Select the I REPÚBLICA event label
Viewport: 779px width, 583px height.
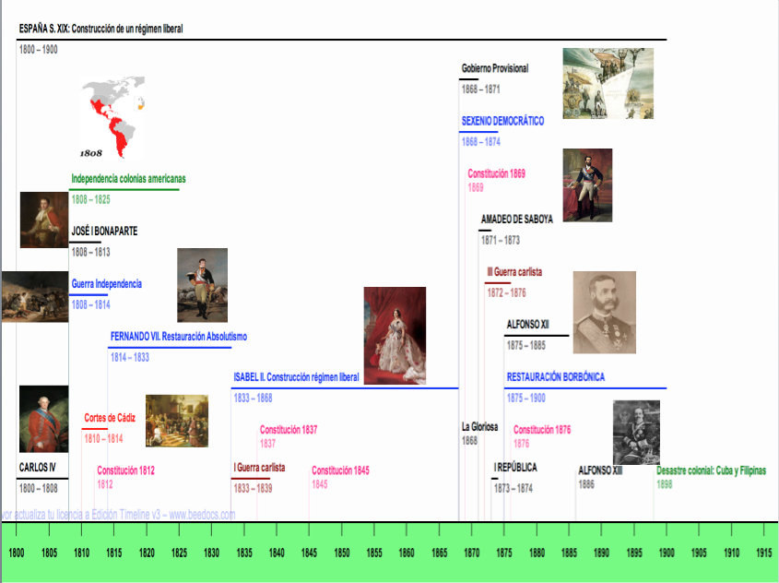coord(515,468)
